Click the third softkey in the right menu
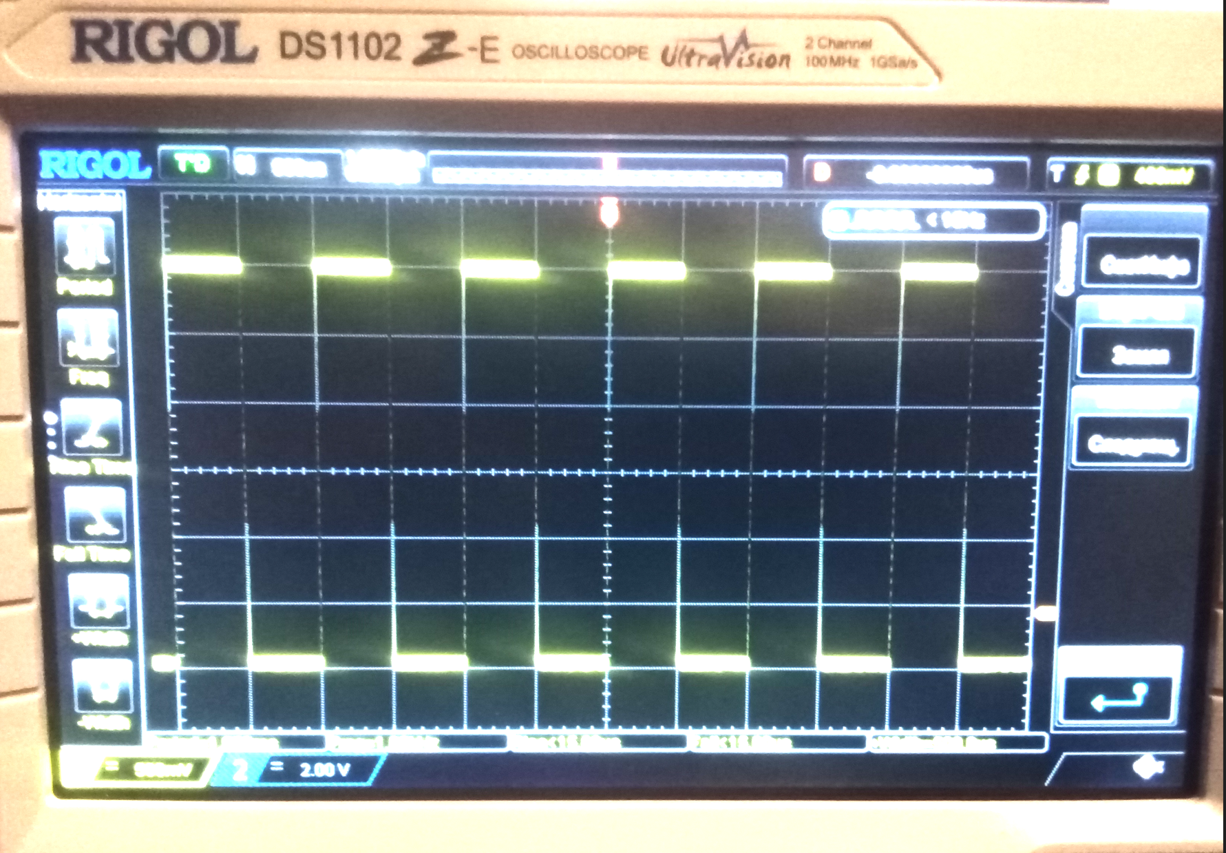1226x853 pixels. [1131, 442]
